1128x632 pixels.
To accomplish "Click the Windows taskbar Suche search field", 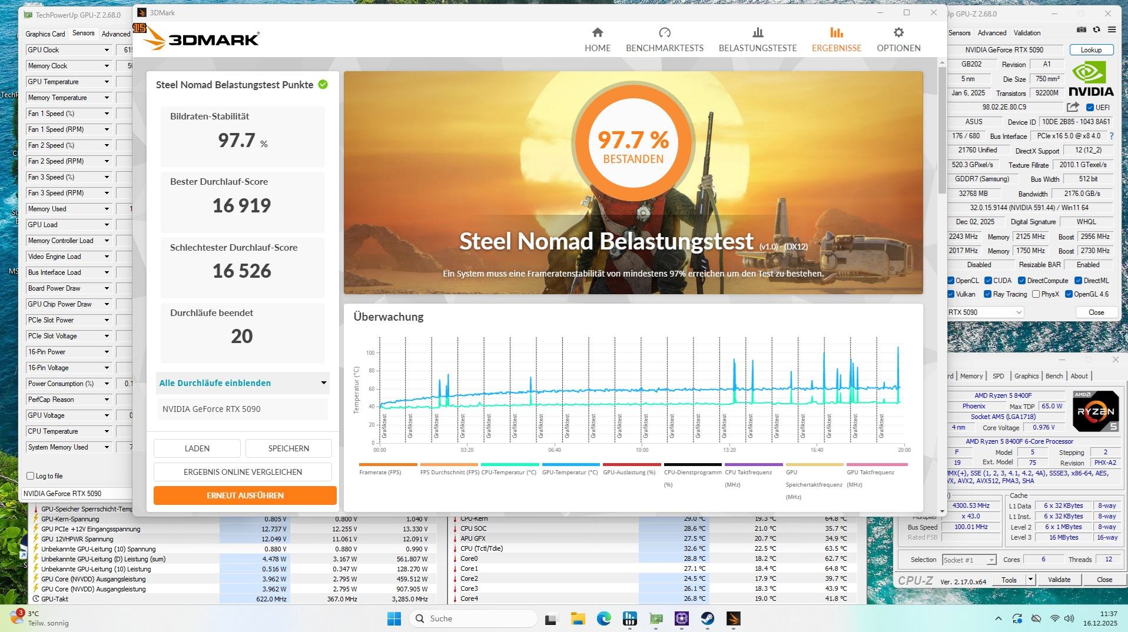I will click(473, 618).
